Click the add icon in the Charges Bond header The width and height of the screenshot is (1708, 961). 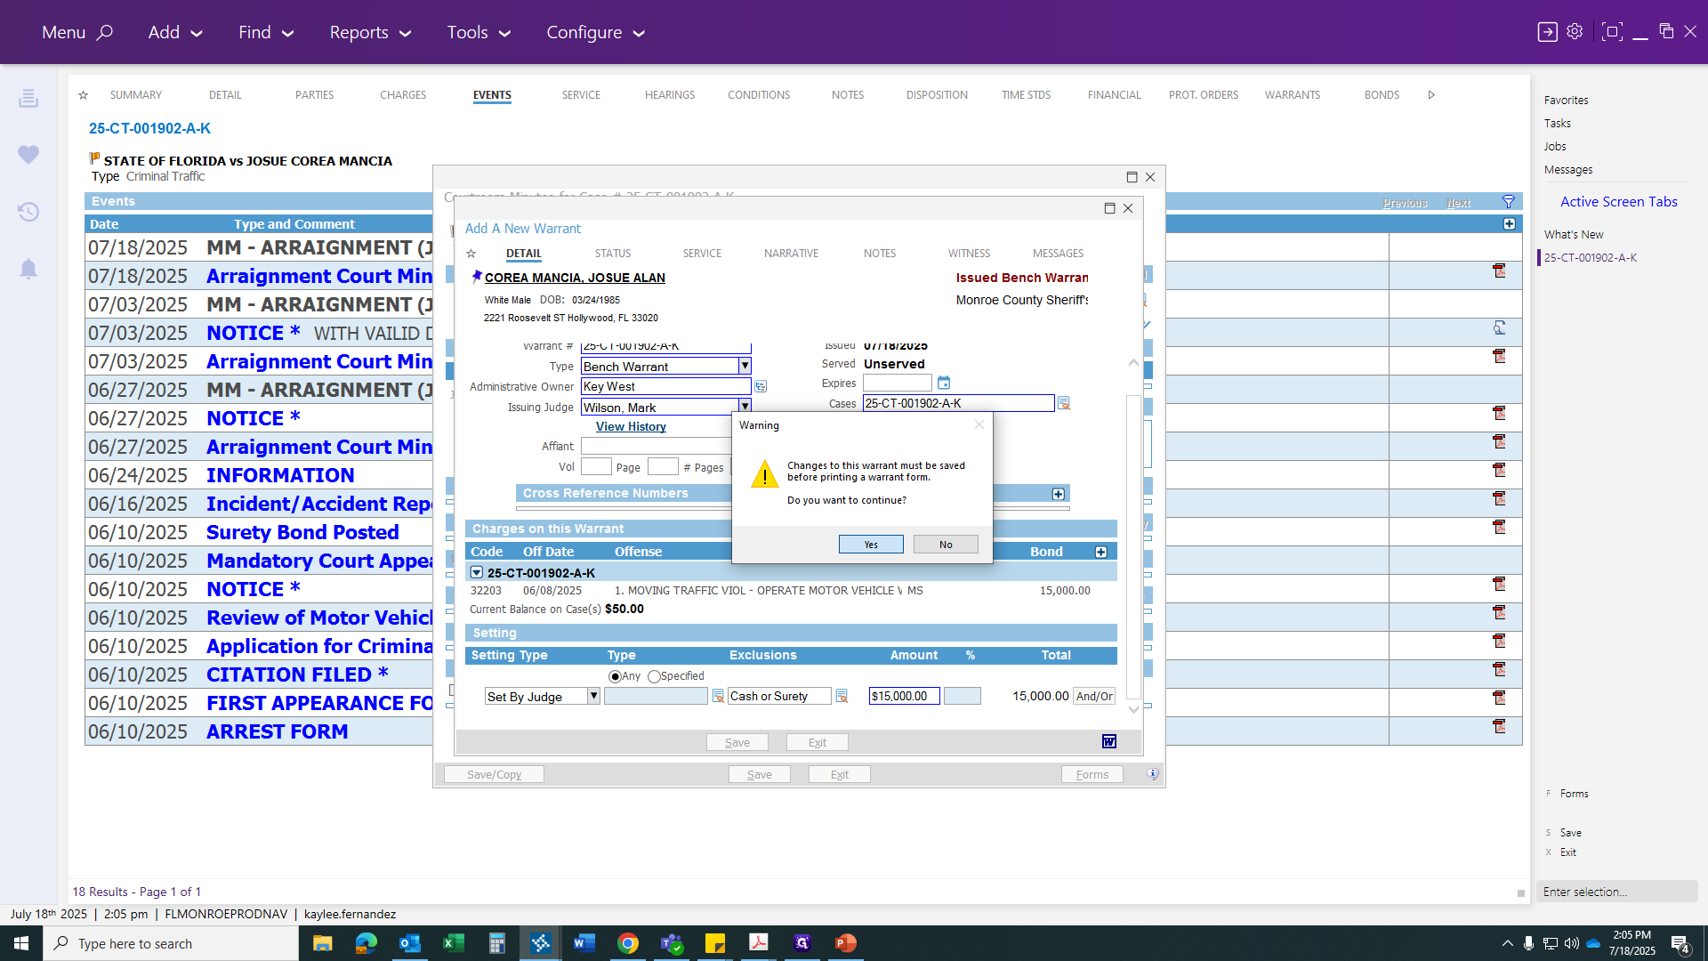(x=1101, y=553)
